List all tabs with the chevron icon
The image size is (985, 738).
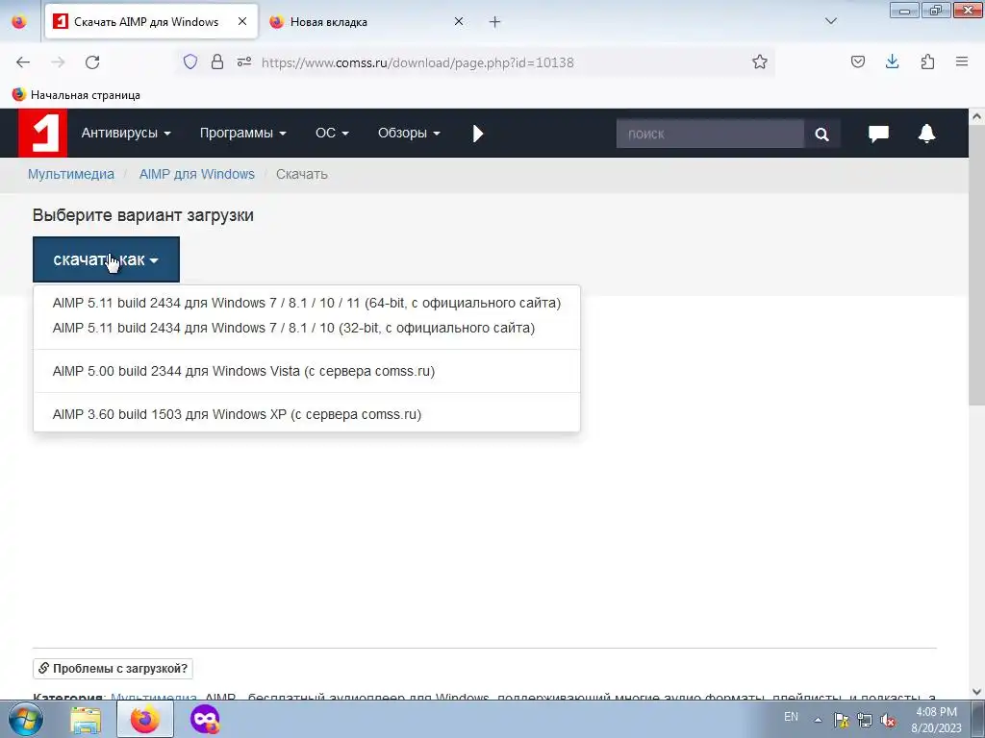pyautogui.click(x=830, y=21)
